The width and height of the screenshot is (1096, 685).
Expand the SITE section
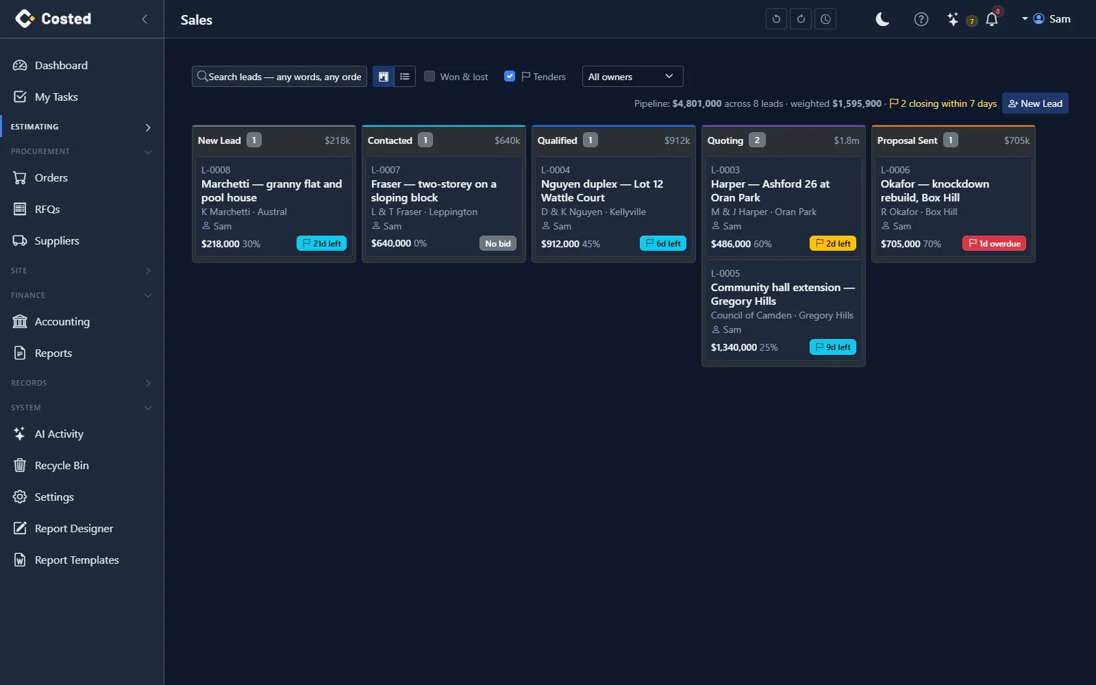tap(82, 271)
